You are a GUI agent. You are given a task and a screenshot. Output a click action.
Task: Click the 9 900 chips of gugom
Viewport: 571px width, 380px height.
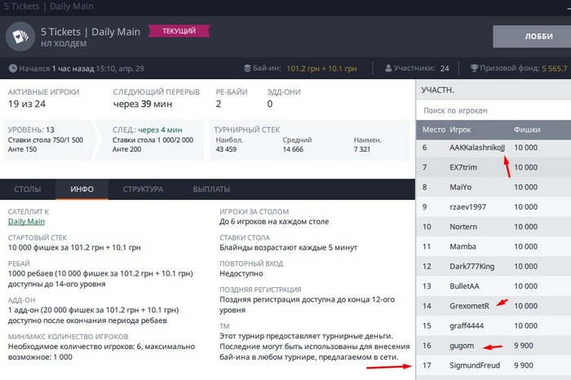click(x=524, y=346)
